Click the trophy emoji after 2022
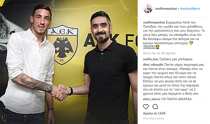 coord(158,47)
